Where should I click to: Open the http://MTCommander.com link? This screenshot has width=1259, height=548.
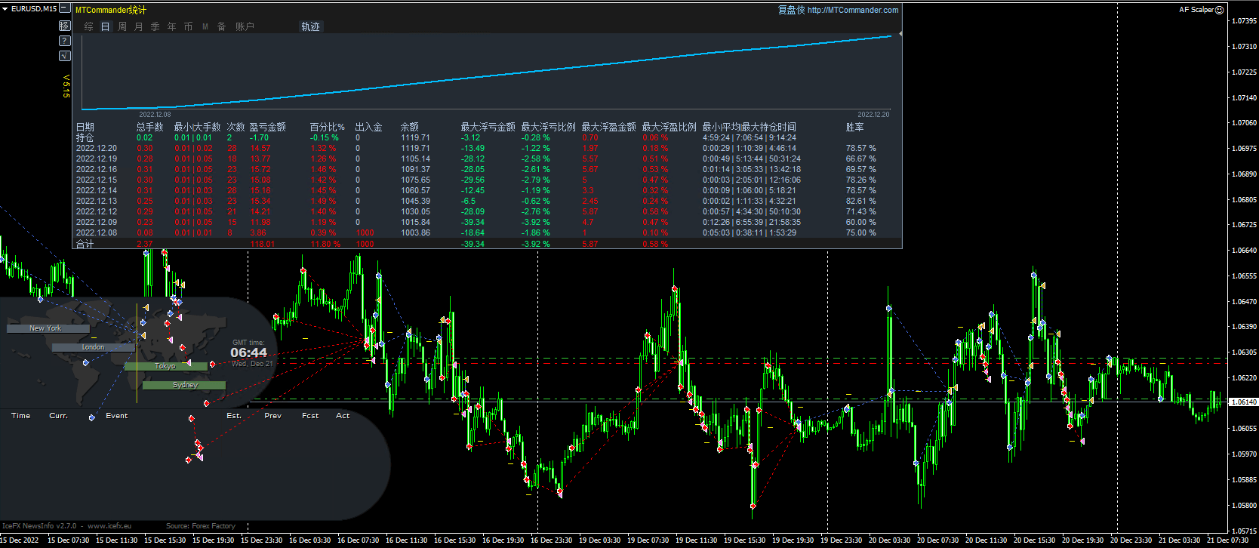coord(853,10)
